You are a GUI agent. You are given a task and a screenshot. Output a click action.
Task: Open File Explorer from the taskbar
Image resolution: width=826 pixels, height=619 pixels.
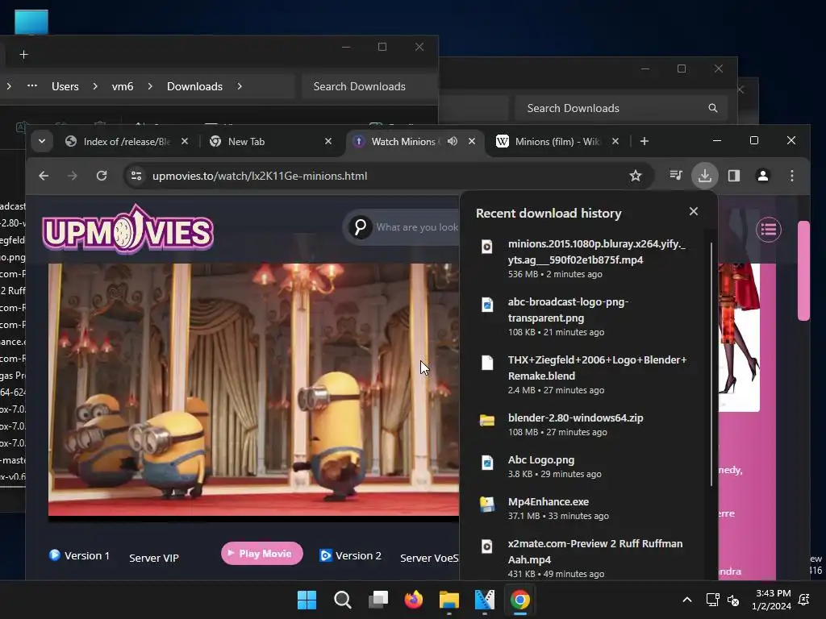point(449,600)
